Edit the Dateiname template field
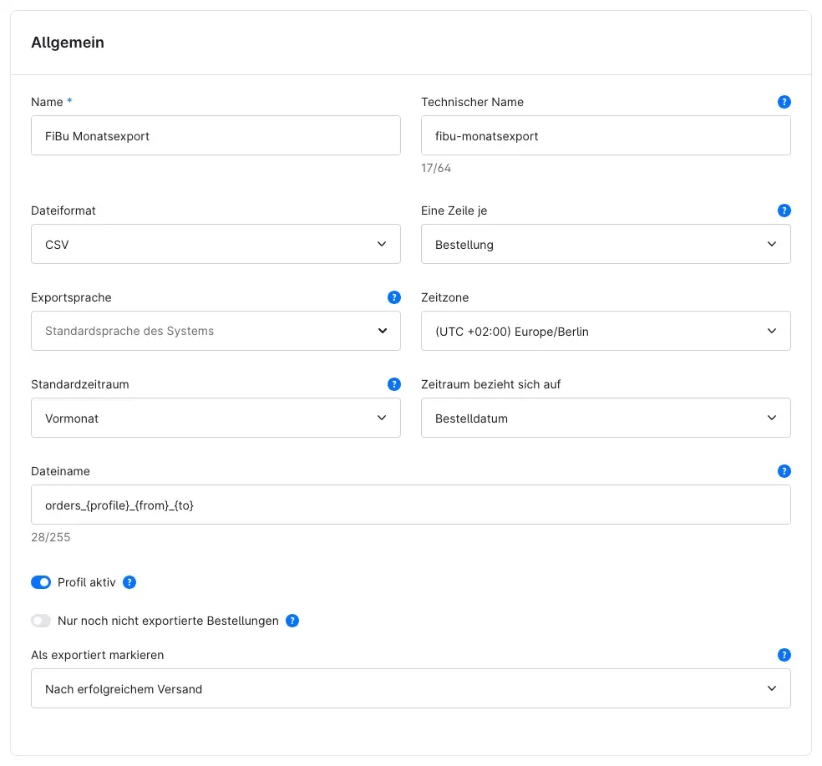822x766 pixels. pyautogui.click(x=410, y=505)
